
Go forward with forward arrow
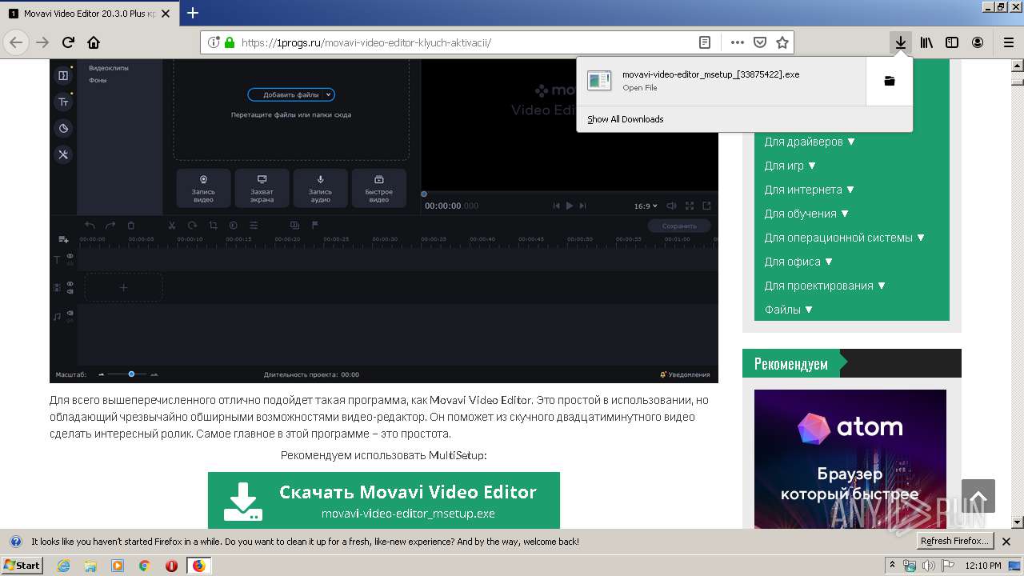(42, 42)
